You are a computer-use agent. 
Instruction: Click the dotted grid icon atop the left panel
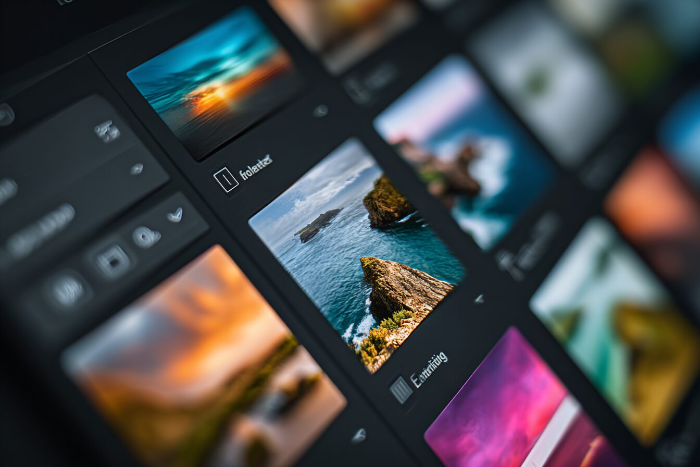point(107,131)
